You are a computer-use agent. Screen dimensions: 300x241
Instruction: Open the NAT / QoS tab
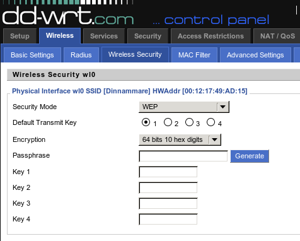277,36
